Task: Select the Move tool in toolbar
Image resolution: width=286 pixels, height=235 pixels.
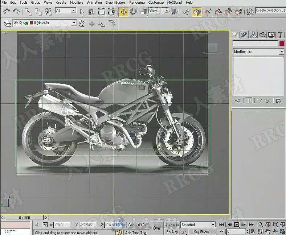Action: (123, 12)
